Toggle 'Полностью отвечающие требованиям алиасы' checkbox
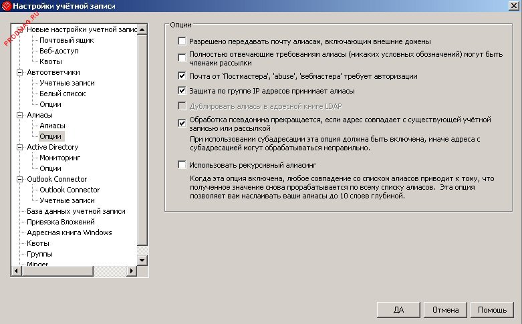522x324 pixels. 182,58
